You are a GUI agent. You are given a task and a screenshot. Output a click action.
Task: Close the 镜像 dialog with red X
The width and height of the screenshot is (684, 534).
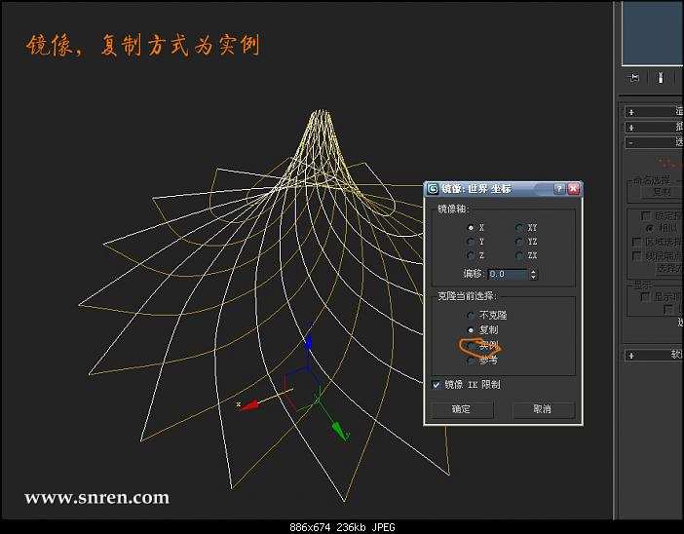(574, 189)
